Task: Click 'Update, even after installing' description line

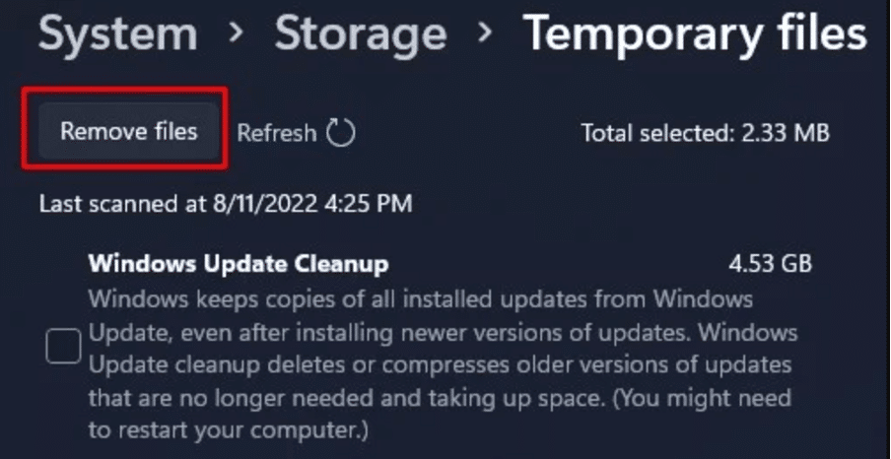Action: (444, 332)
